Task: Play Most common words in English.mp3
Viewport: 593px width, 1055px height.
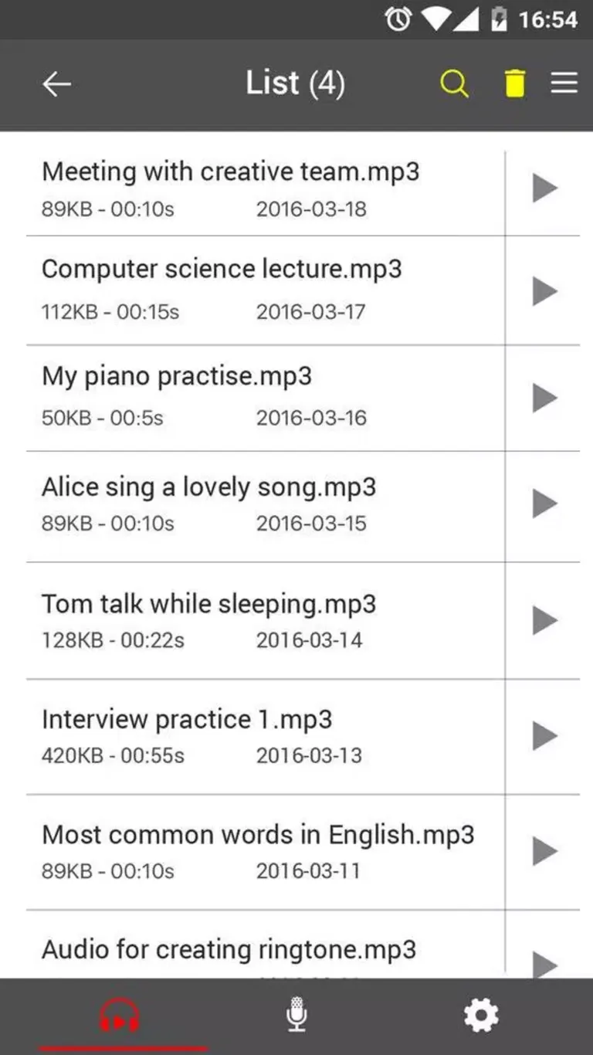Action: tap(544, 851)
